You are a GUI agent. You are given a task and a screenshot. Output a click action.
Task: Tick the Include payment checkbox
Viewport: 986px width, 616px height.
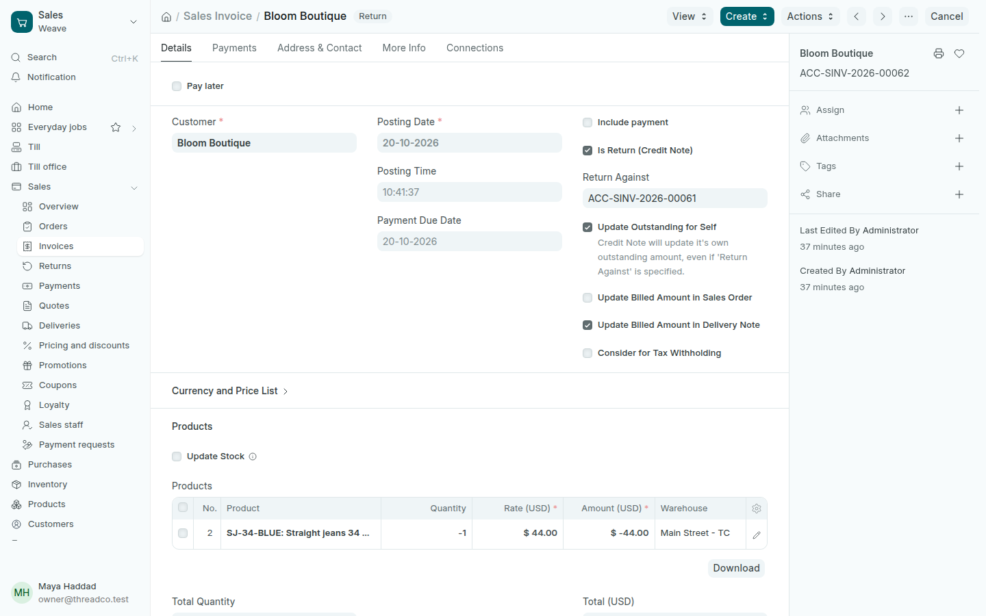587,123
